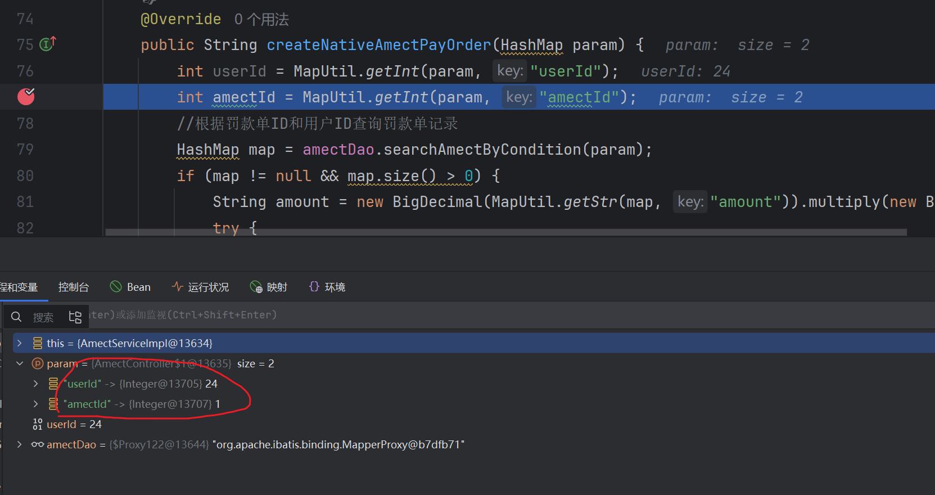Click line number 82 in the gutter
The height and width of the screenshot is (495, 935).
[x=25, y=228]
